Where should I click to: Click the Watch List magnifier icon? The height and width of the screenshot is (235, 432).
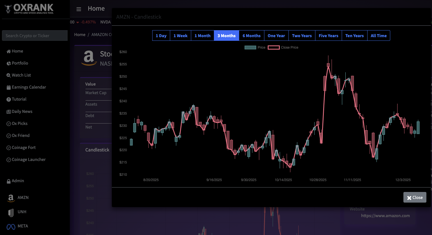click(x=9, y=75)
